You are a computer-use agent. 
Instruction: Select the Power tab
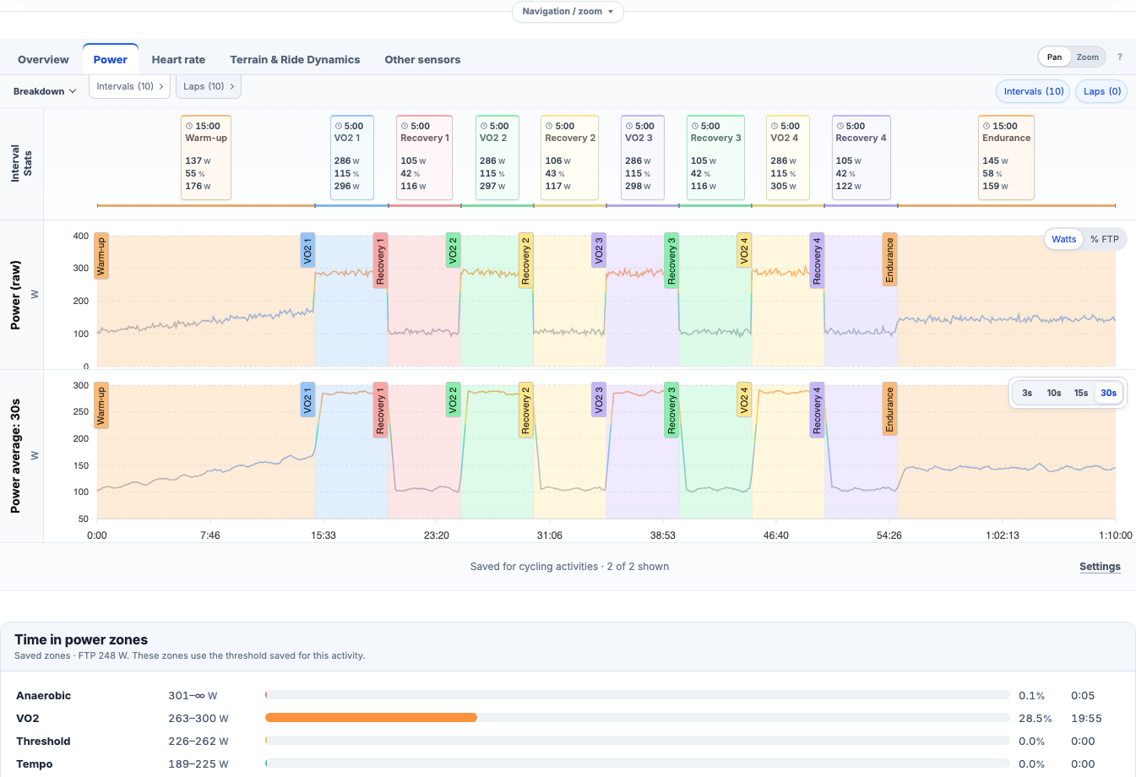(x=111, y=60)
